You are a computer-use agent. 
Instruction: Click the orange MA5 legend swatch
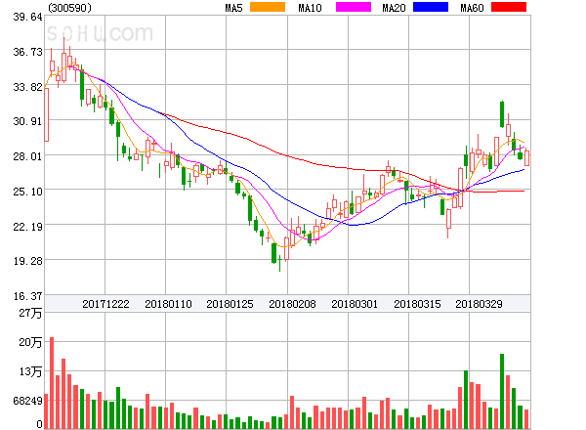coord(268,7)
